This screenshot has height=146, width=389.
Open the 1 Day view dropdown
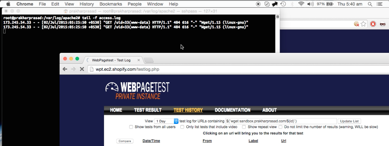[166, 121]
